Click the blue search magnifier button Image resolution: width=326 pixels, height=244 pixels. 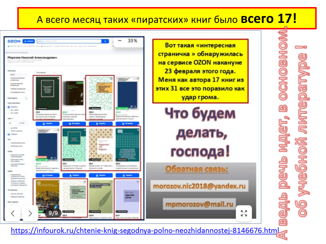tap(105, 41)
